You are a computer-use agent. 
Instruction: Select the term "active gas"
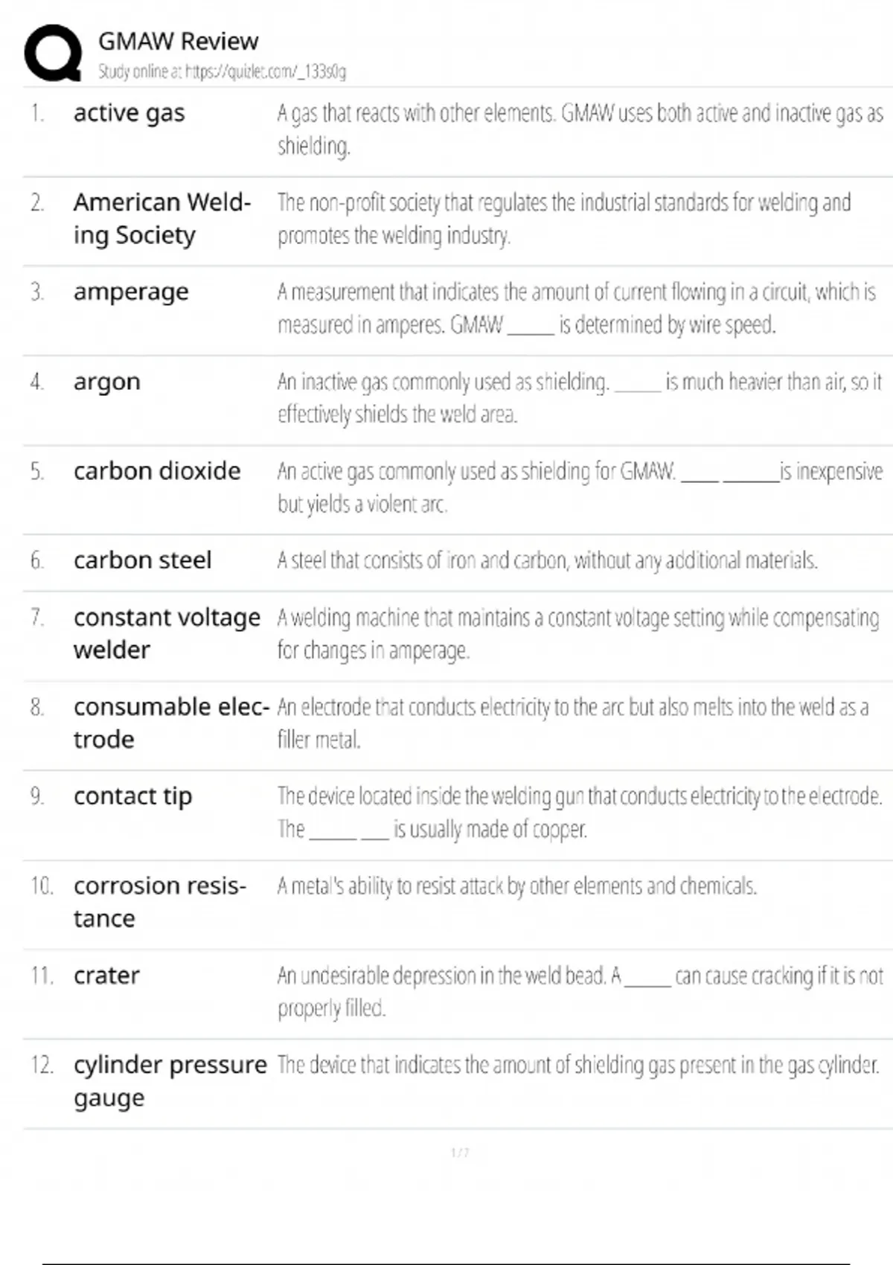129,113
